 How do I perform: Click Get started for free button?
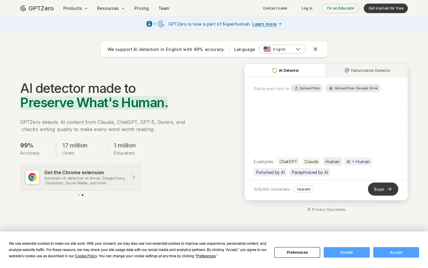pyautogui.click(x=386, y=8)
